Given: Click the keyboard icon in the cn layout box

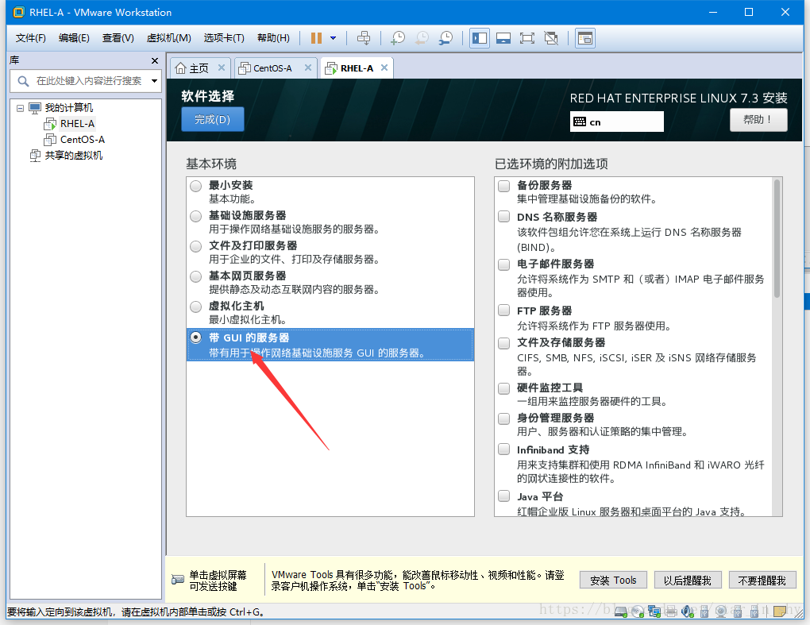Looking at the screenshot, I should [x=580, y=122].
